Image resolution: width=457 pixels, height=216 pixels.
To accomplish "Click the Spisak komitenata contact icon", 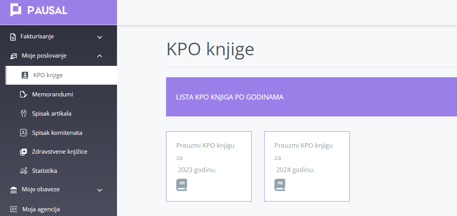I will (23, 133).
